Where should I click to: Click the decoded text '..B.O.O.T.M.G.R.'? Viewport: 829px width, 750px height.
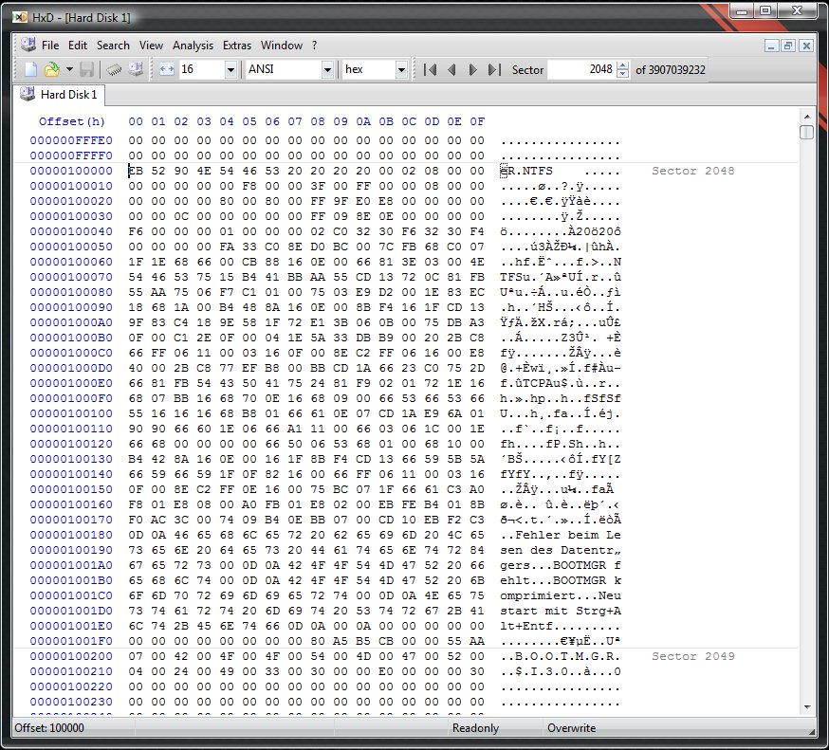pyautogui.click(x=561, y=656)
